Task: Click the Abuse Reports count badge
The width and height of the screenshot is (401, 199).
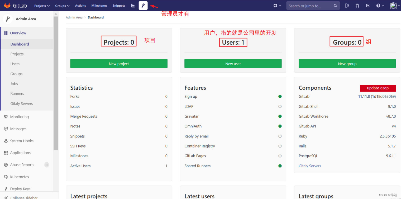Action: pyautogui.click(x=46, y=165)
